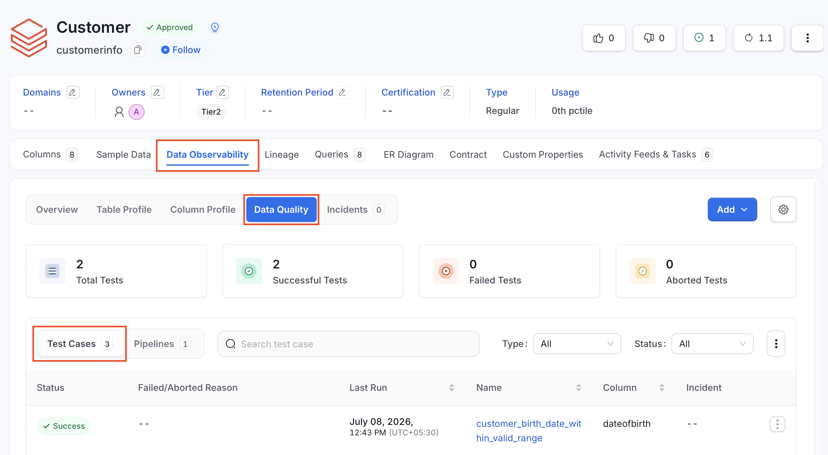Expand the Status filter dropdown

(x=712, y=344)
